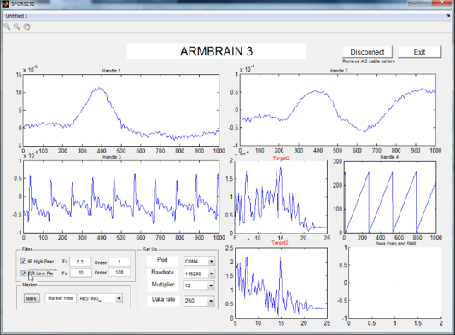Click the lower Target2 spectrum plot

point(281,283)
